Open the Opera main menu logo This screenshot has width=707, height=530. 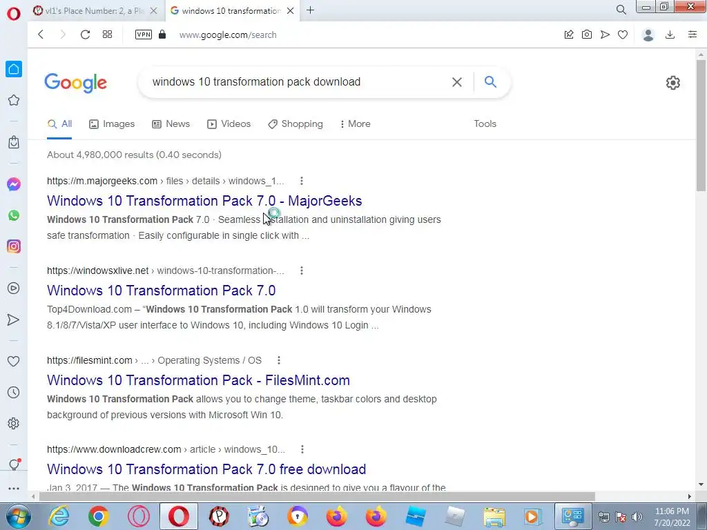tap(14, 14)
